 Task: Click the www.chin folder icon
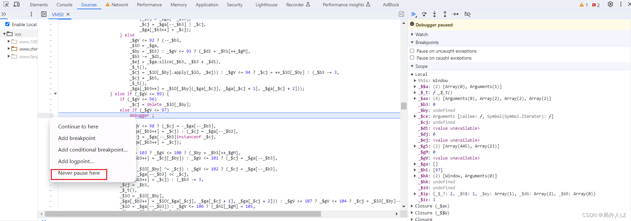[x=14, y=49]
